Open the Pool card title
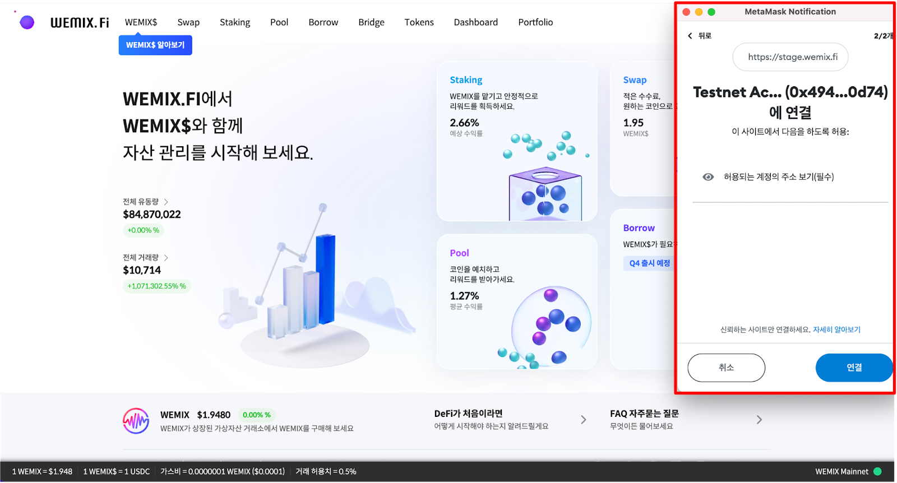This screenshot has width=897, height=483. coord(459,253)
